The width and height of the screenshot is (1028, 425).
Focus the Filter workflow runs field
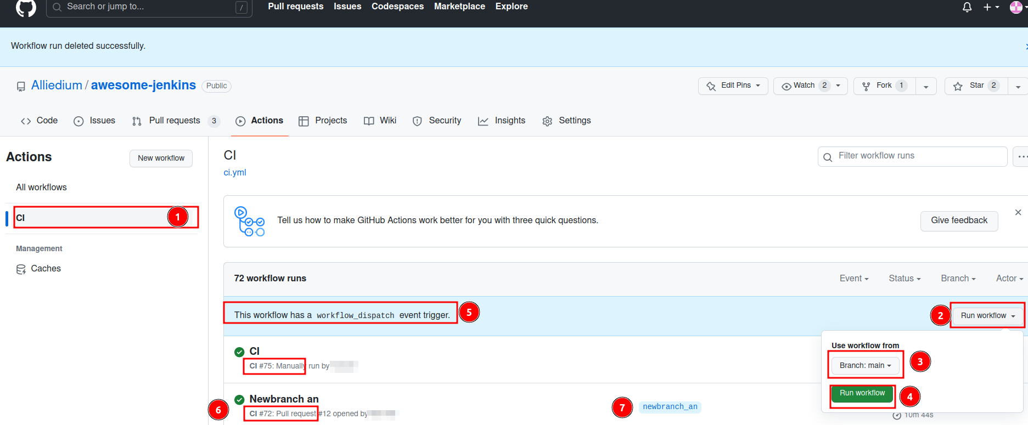912,156
